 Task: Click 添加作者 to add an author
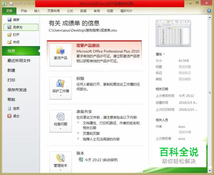tap(185, 132)
